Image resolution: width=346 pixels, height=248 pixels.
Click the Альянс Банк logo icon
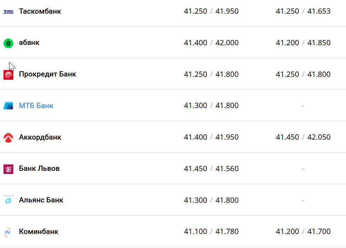[8, 201]
